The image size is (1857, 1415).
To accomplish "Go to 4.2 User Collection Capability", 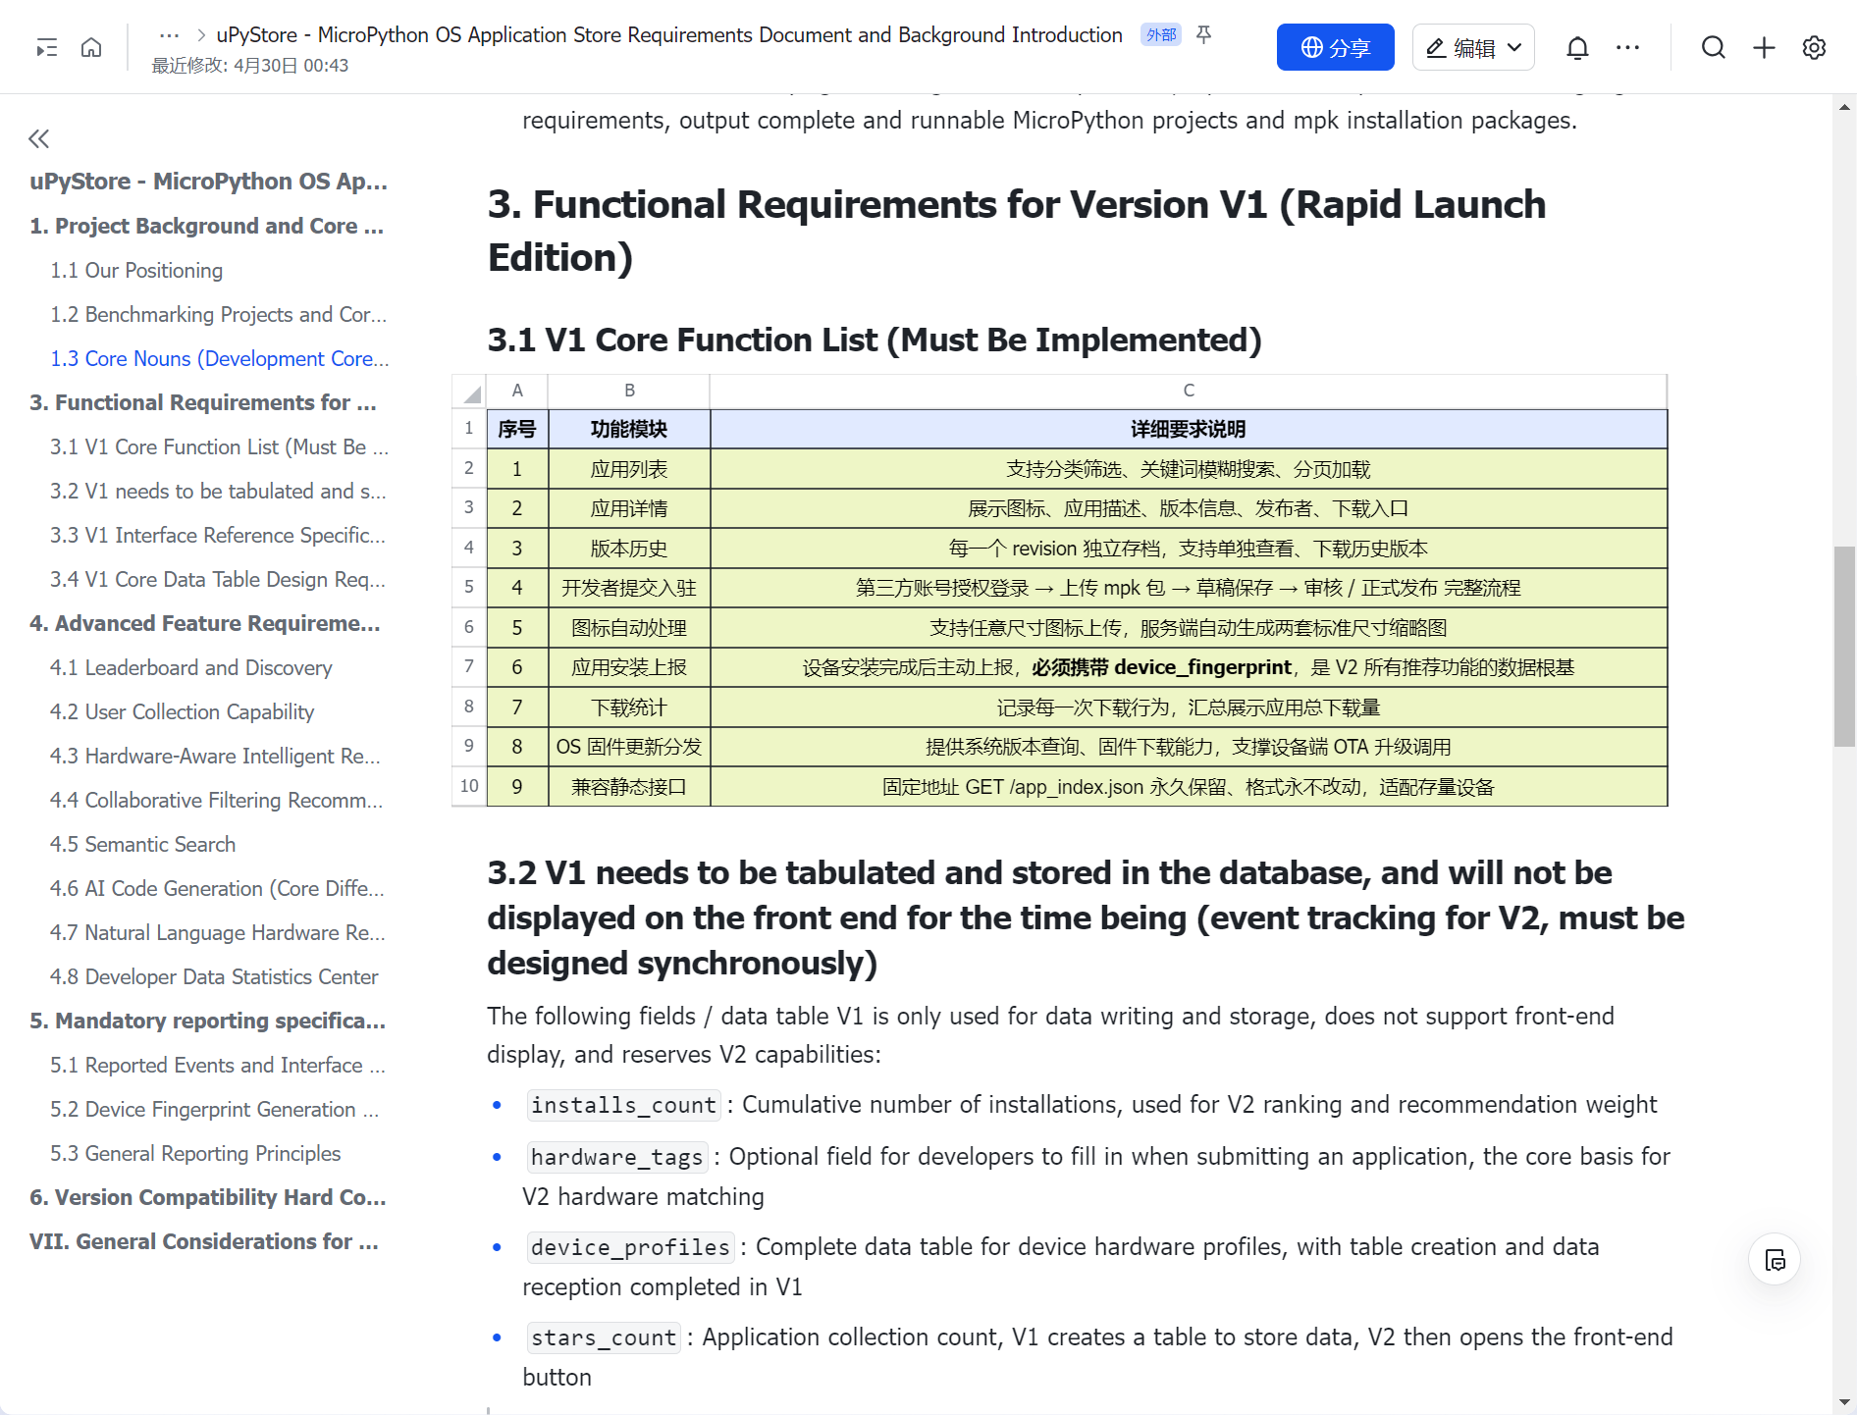I will click(x=183, y=711).
